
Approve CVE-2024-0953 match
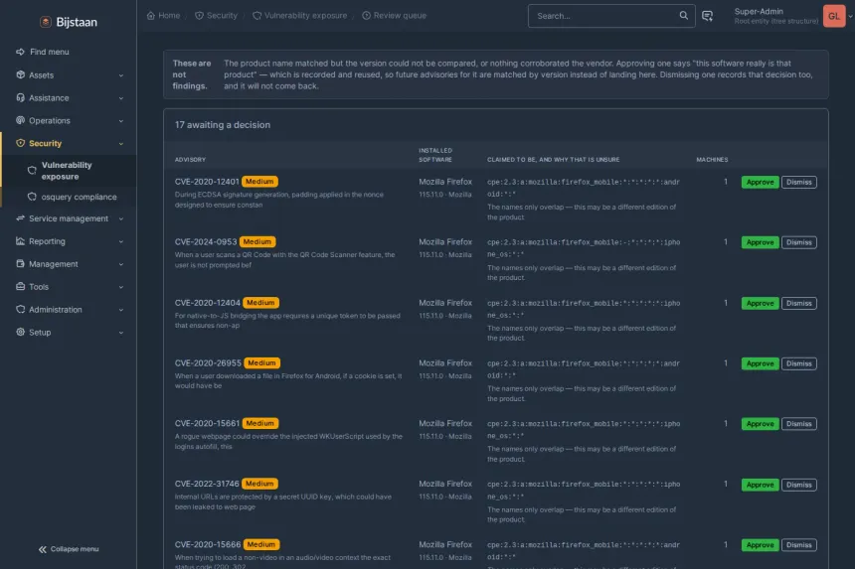pyautogui.click(x=761, y=242)
